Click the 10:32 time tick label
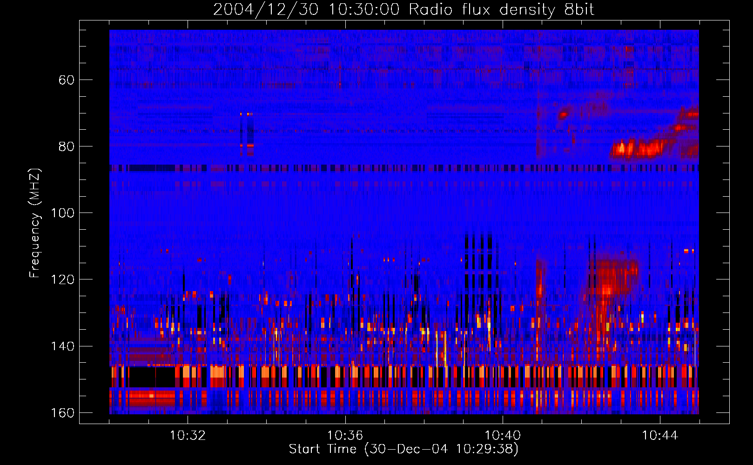The image size is (753, 465). (188, 436)
